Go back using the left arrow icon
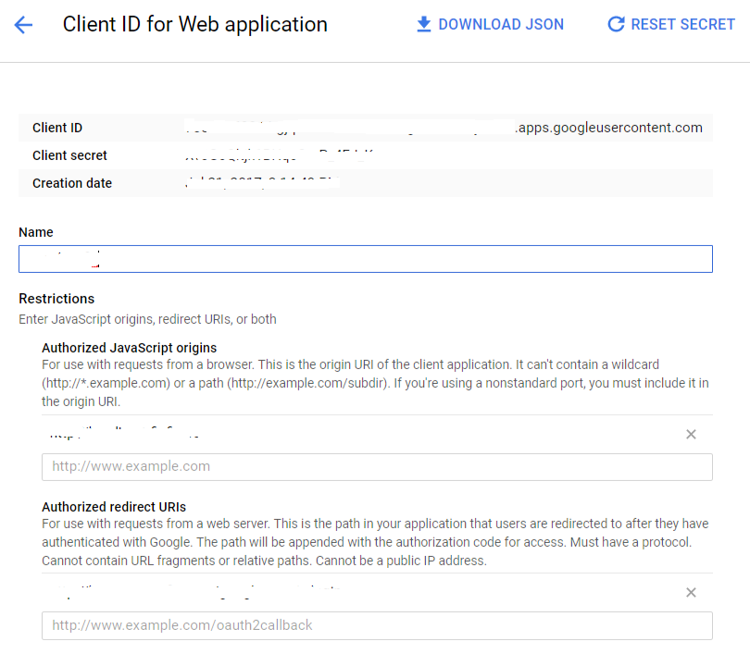The image size is (750, 654). point(23,25)
